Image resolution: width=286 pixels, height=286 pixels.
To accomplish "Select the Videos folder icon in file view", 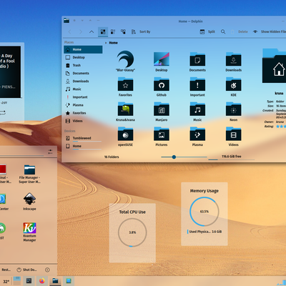I will point(234,134).
